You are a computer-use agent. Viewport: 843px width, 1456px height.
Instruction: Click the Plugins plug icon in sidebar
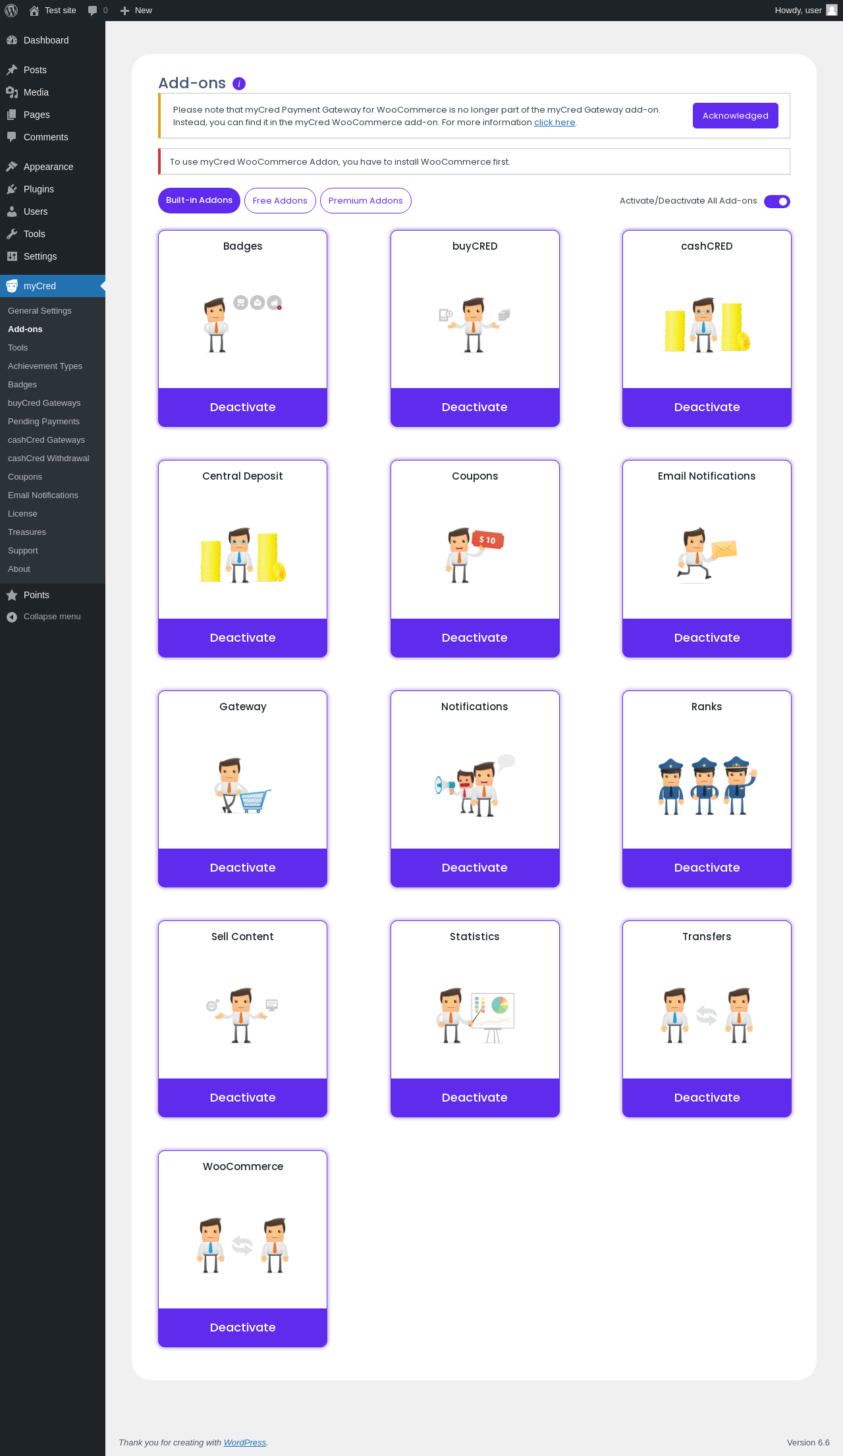pyautogui.click(x=12, y=189)
